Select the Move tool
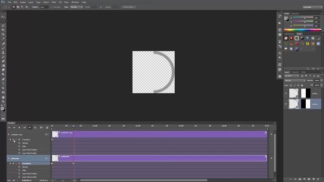The image size is (324, 182). pyautogui.click(x=3, y=17)
